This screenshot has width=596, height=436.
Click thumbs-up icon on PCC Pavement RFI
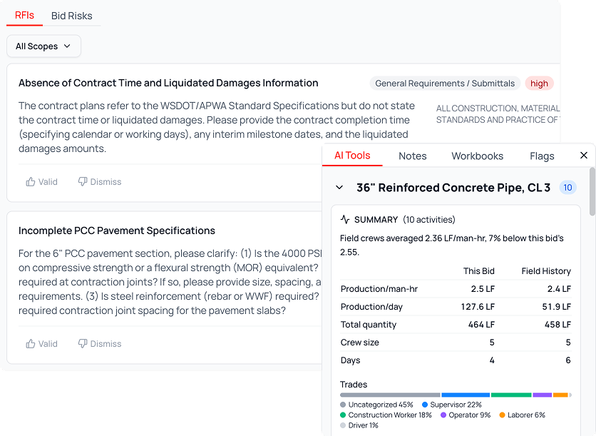[x=31, y=344]
